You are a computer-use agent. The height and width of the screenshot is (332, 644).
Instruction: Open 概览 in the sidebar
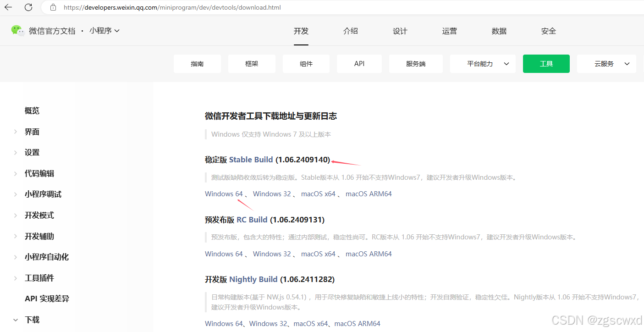32,111
